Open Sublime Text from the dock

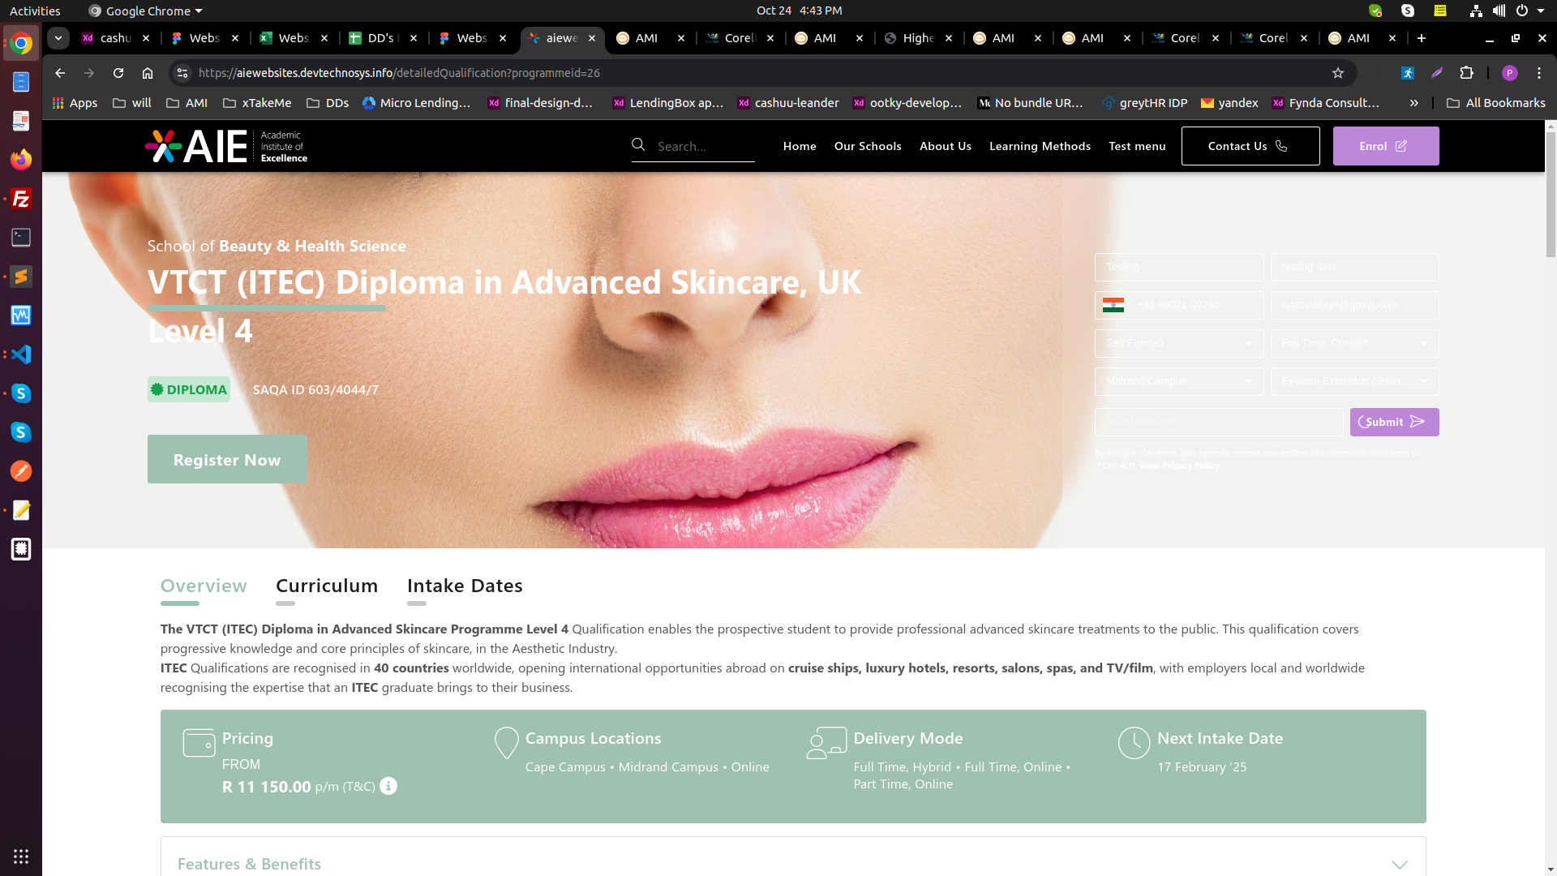pos(21,277)
